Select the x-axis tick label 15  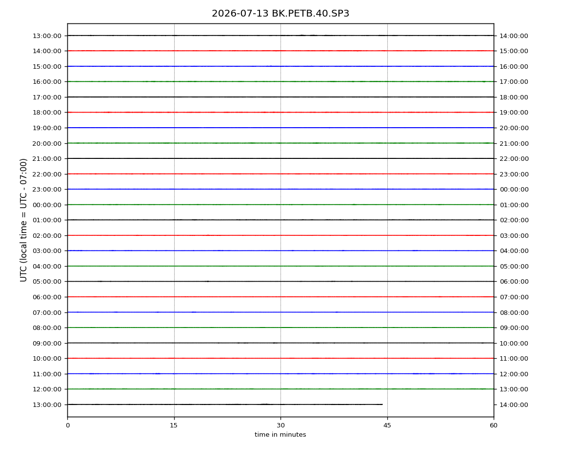(174, 425)
